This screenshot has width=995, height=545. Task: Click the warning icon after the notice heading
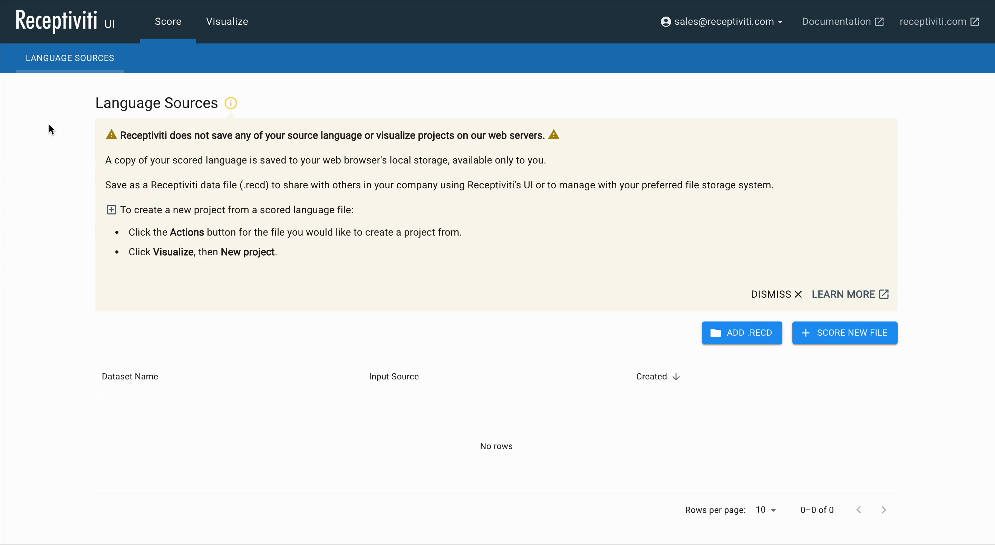coord(553,135)
